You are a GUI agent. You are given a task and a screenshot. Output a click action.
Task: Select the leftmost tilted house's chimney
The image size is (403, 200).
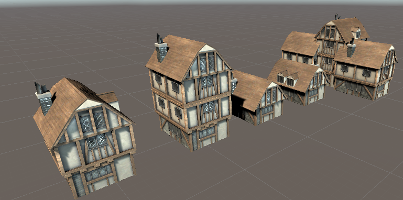pos(43,99)
